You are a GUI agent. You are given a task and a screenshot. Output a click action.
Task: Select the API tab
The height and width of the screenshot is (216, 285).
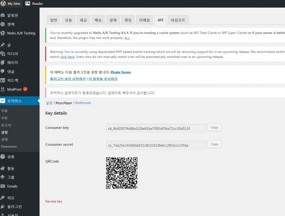click(x=161, y=20)
